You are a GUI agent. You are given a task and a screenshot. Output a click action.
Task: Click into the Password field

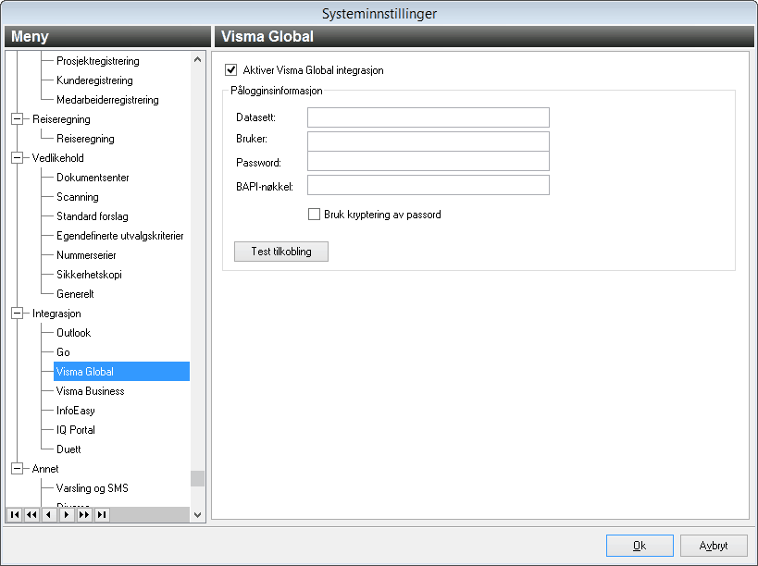(429, 161)
